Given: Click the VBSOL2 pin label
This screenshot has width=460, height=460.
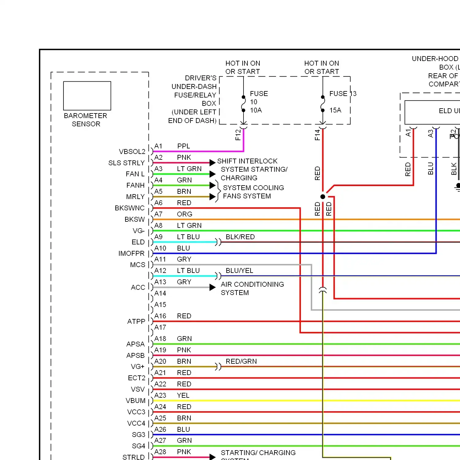Looking at the screenshot, I should pos(132,151).
